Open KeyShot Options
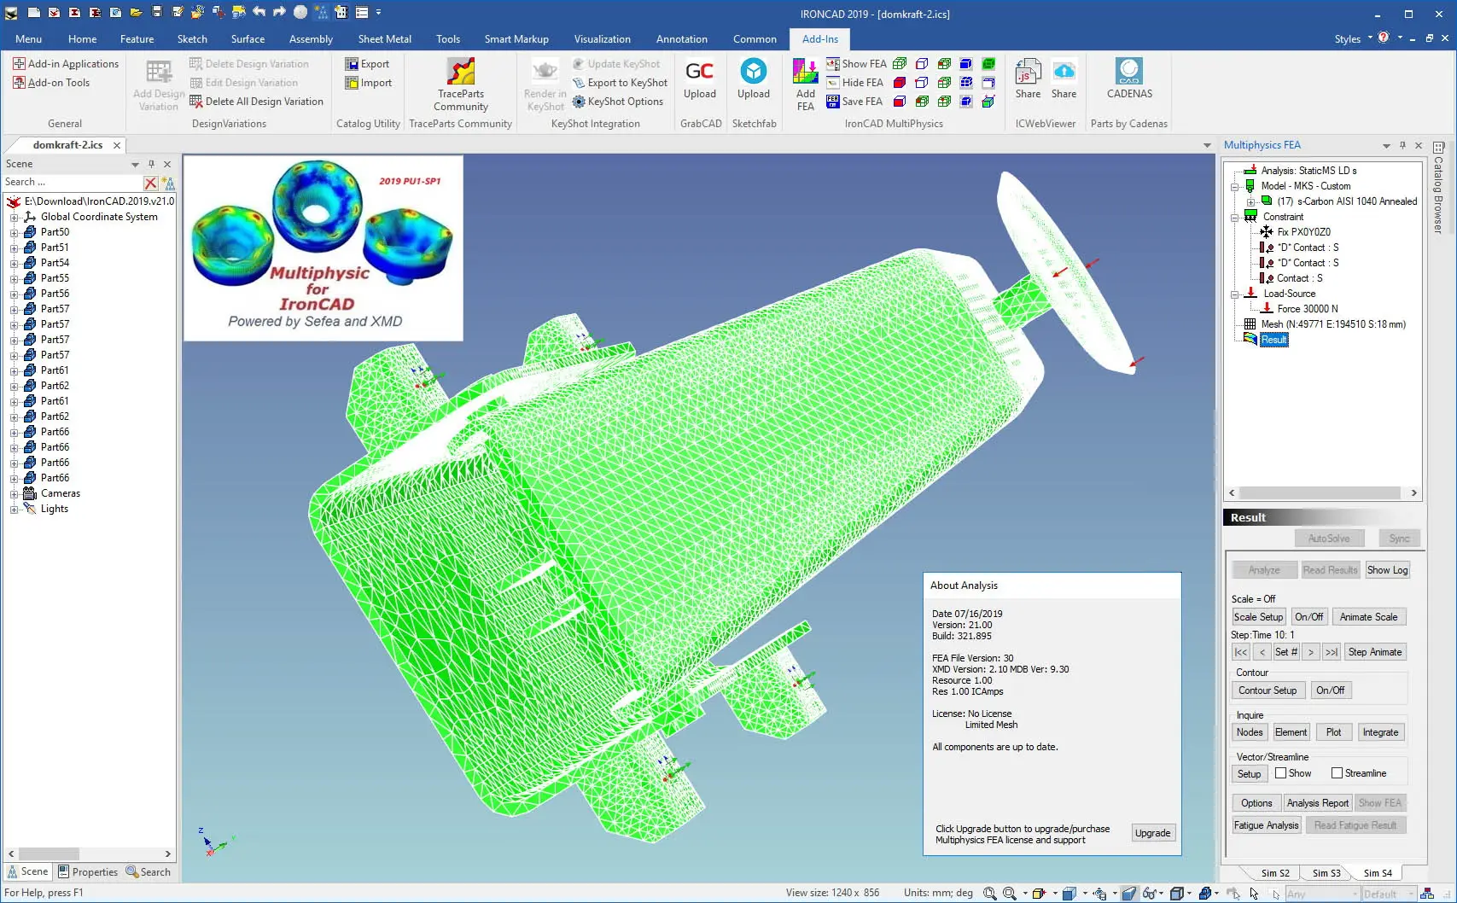1457x903 pixels. (x=617, y=102)
